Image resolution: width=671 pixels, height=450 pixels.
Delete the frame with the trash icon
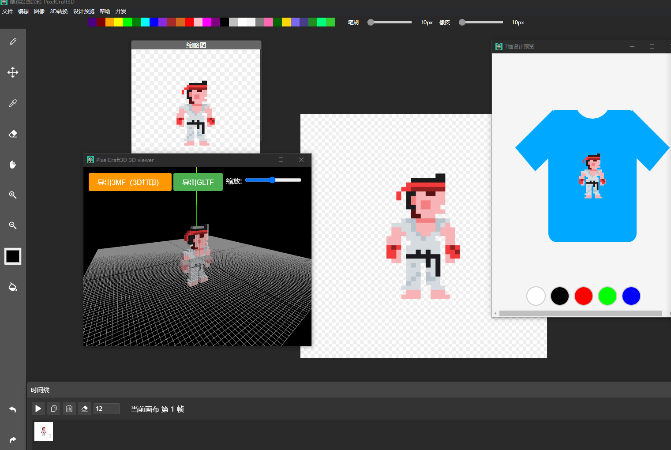click(x=69, y=409)
